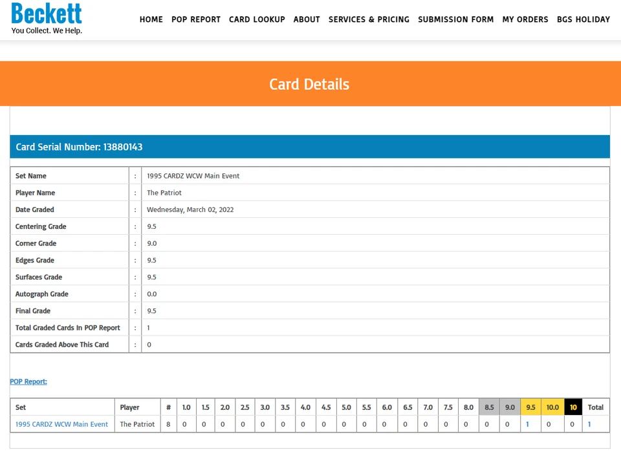Click the yellow 9.5 grade header cell
The height and width of the screenshot is (463, 621).
[x=530, y=407]
